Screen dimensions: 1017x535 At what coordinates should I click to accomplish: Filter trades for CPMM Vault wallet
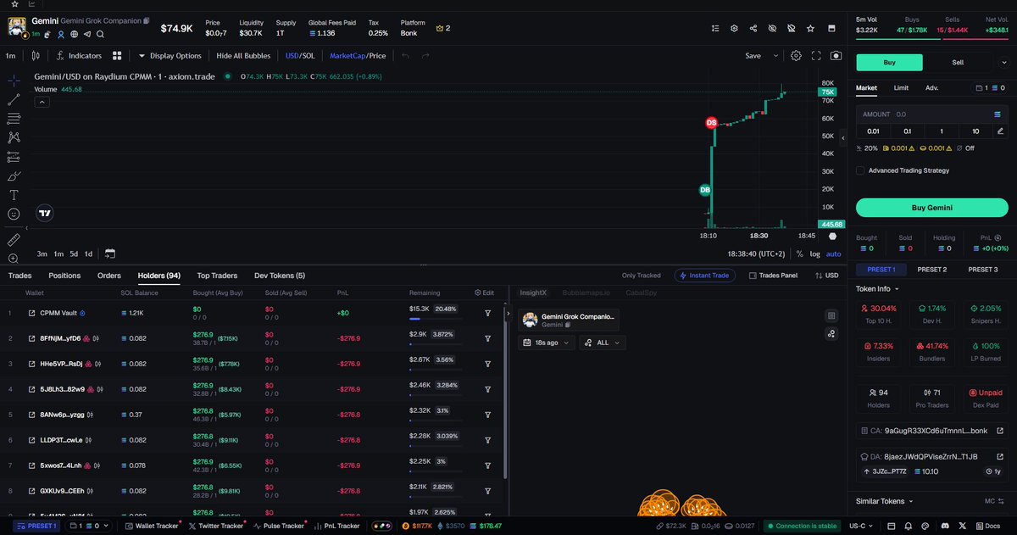coord(488,313)
